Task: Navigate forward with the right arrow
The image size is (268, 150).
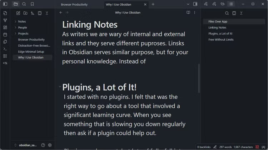Action: pyautogui.click(x=67, y=12)
